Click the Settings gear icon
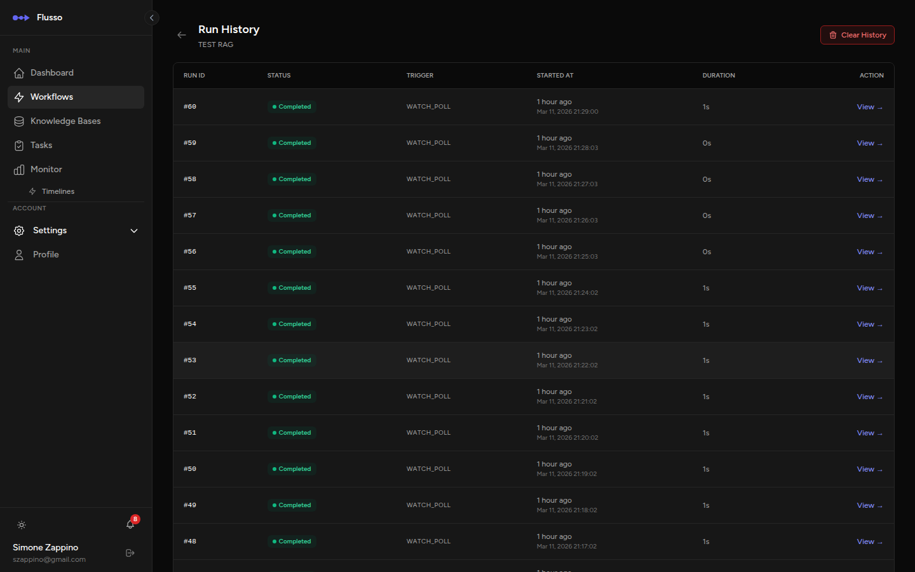Image resolution: width=915 pixels, height=572 pixels. coord(19,231)
